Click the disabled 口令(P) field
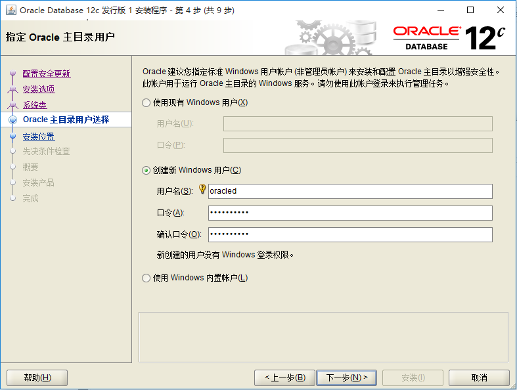Viewport: 517px width, 390px height. coord(358,145)
